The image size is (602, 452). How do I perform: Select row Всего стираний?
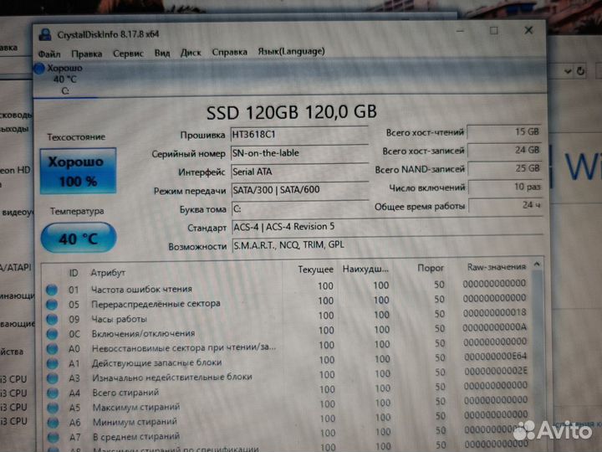coord(287,389)
